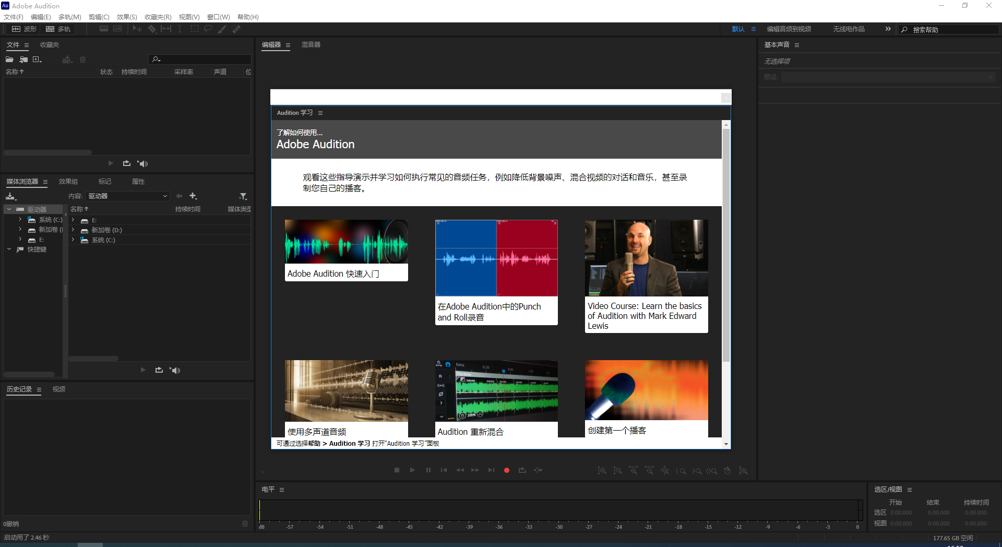Switch to 多轨 editing mode
Viewport: 1002px width, 547px height.
[58, 29]
